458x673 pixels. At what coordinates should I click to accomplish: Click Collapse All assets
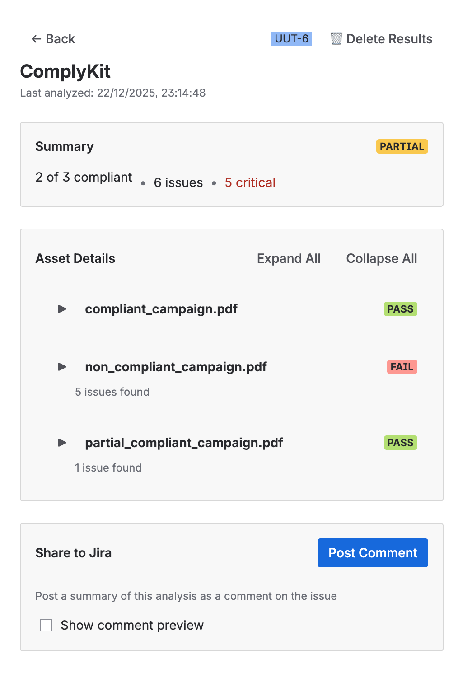pos(381,258)
